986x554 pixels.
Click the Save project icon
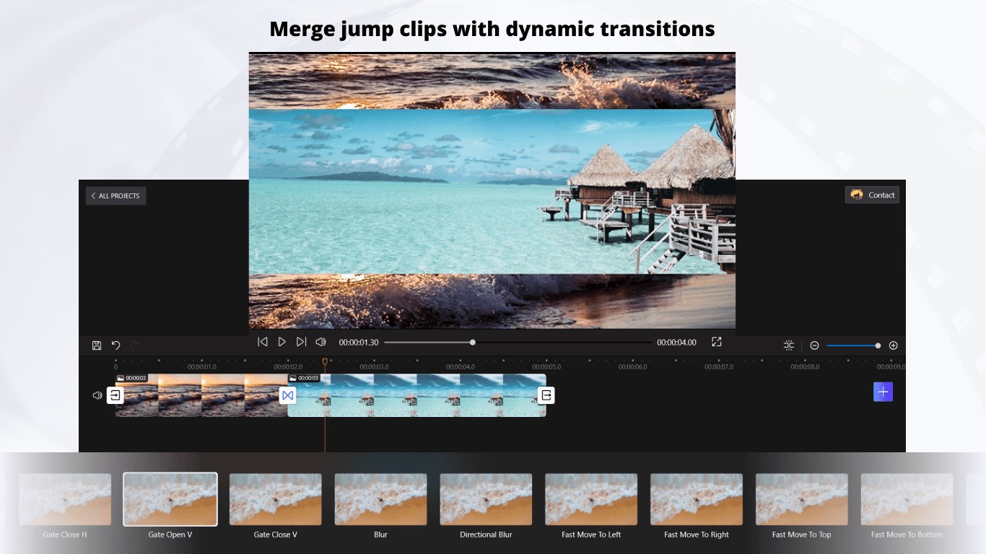coord(97,345)
